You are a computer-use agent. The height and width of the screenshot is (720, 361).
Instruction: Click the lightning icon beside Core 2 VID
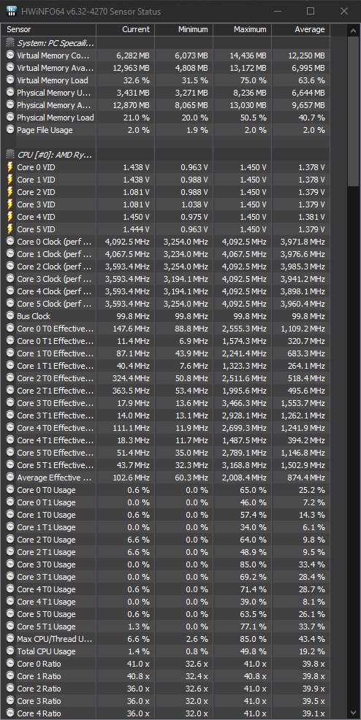click(x=10, y=192)
